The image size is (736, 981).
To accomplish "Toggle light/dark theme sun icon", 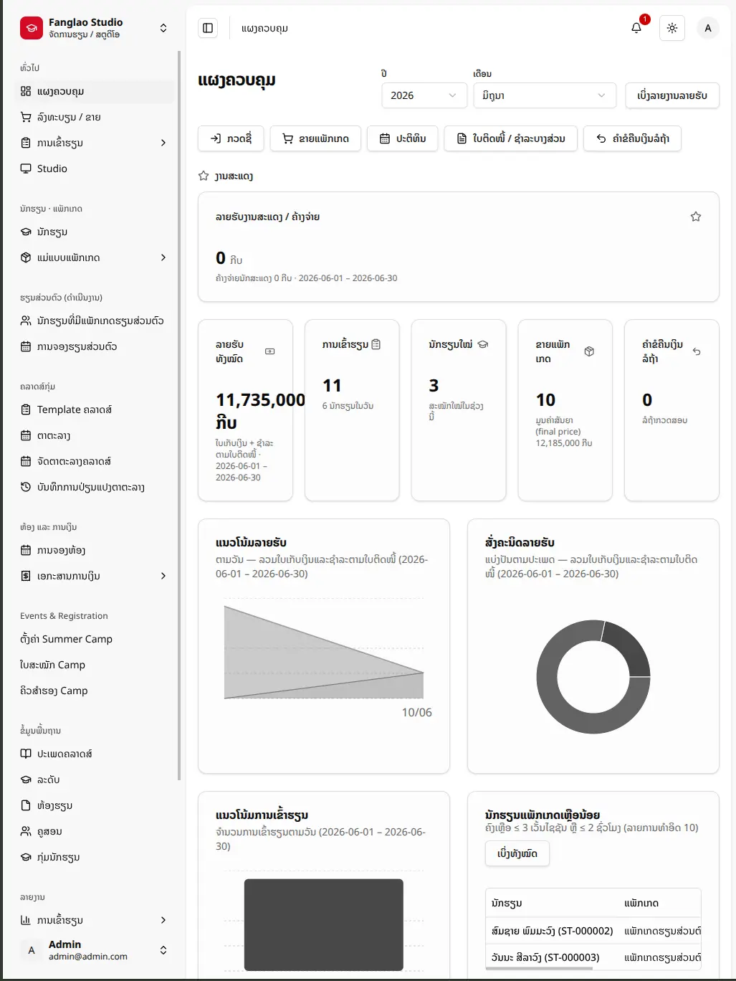I will [x=672, y=28].
